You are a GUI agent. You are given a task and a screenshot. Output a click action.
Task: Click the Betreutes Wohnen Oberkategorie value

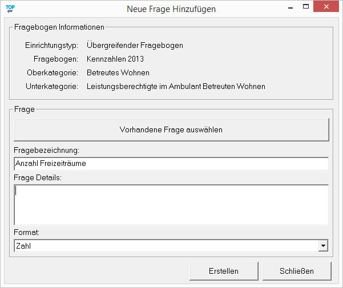click(x=118, y=72)
